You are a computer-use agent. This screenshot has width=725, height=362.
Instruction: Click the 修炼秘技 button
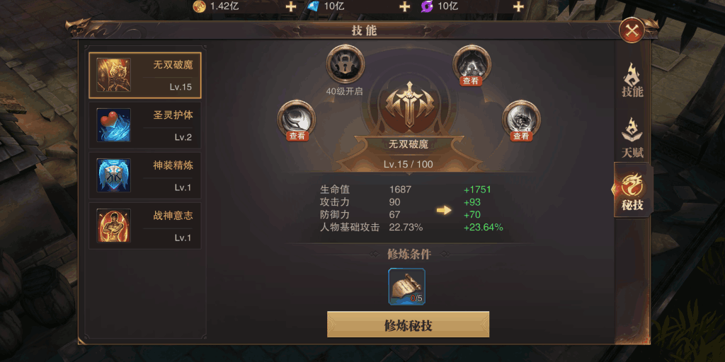pos(409,325)
